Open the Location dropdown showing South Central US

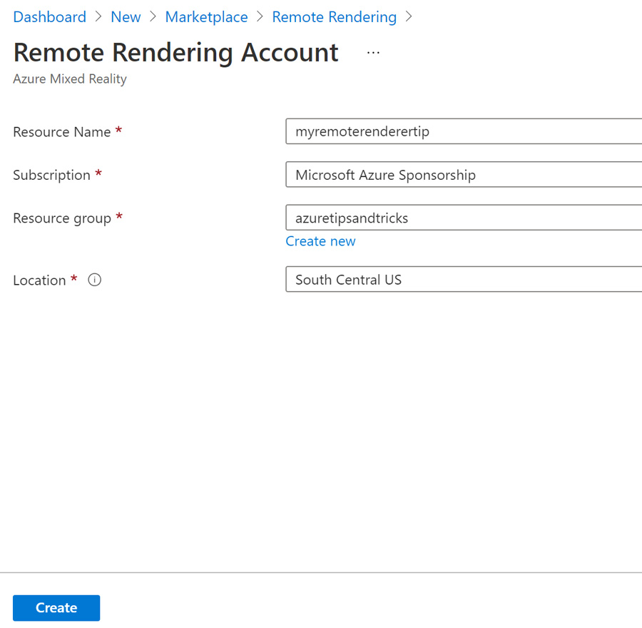(464, 280)
